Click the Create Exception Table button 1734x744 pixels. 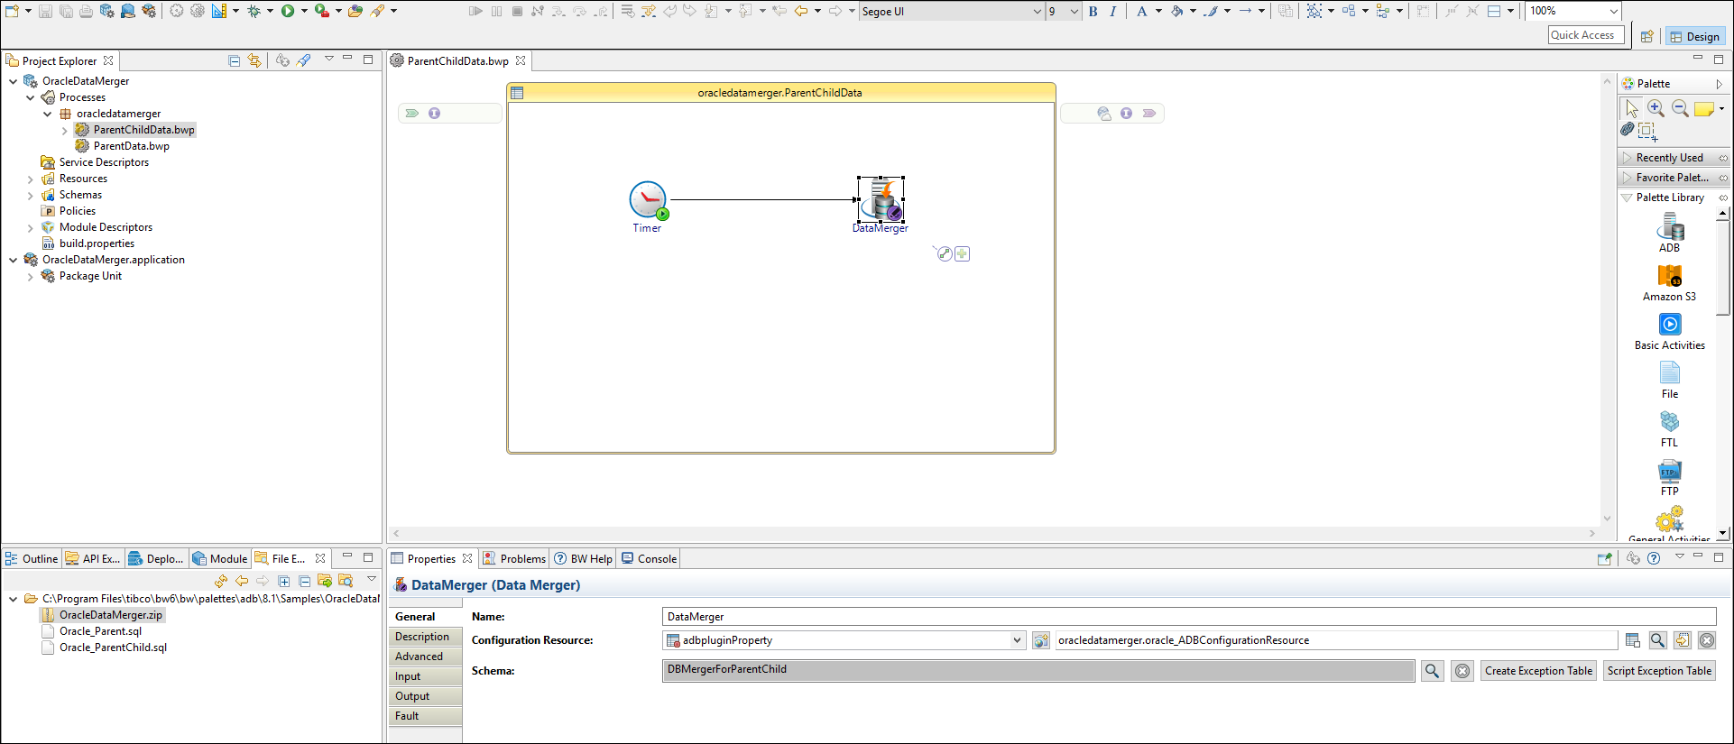pos(1538,671)
